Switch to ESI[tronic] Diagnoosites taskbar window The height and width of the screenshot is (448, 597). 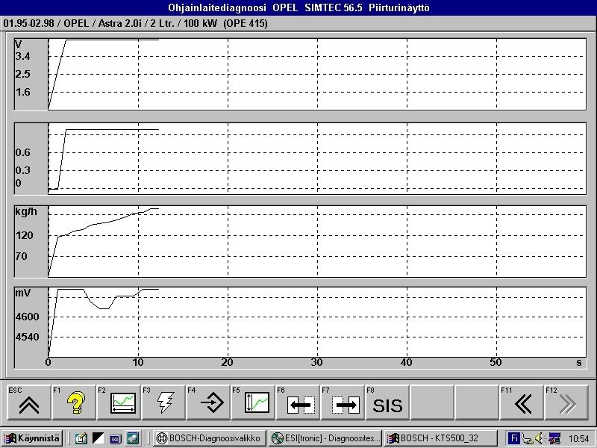click(326, 438)
